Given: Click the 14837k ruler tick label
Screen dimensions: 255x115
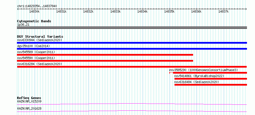Looking at the screenshot, I should (x=223, y=11).
